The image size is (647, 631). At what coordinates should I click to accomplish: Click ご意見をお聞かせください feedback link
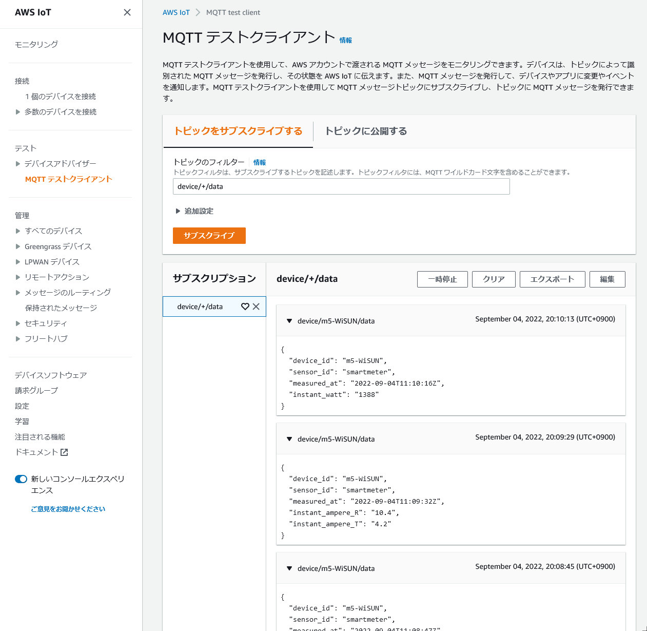[x=68, y=509]
